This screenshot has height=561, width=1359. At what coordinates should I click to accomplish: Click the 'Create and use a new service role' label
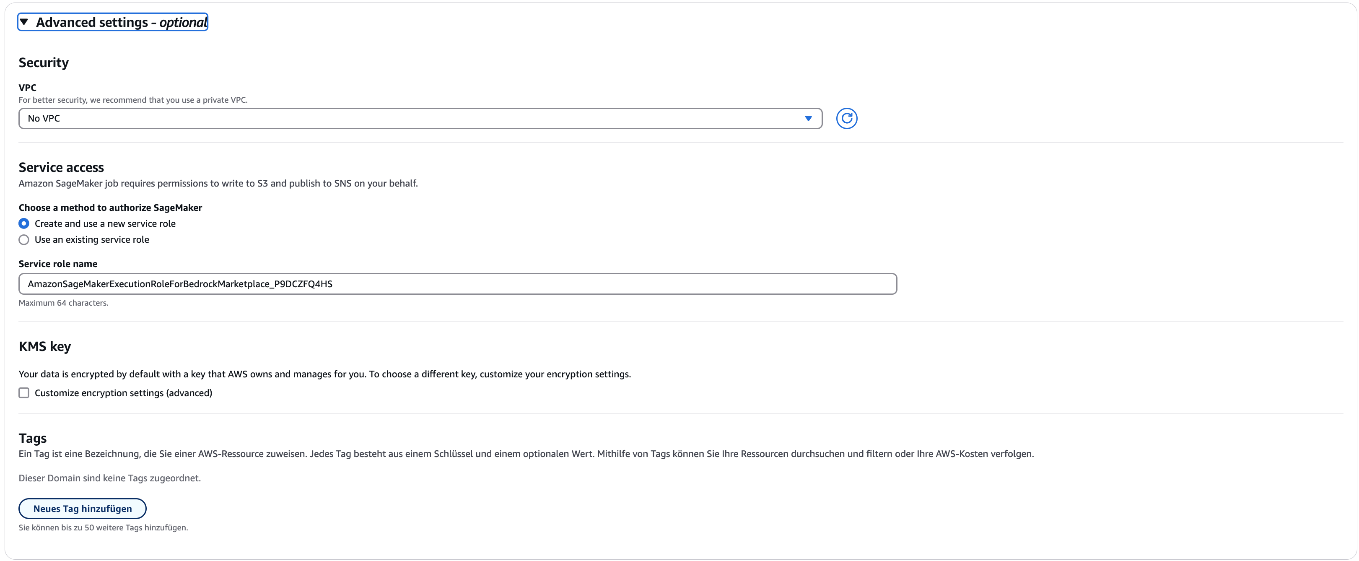tap(105, 224)
